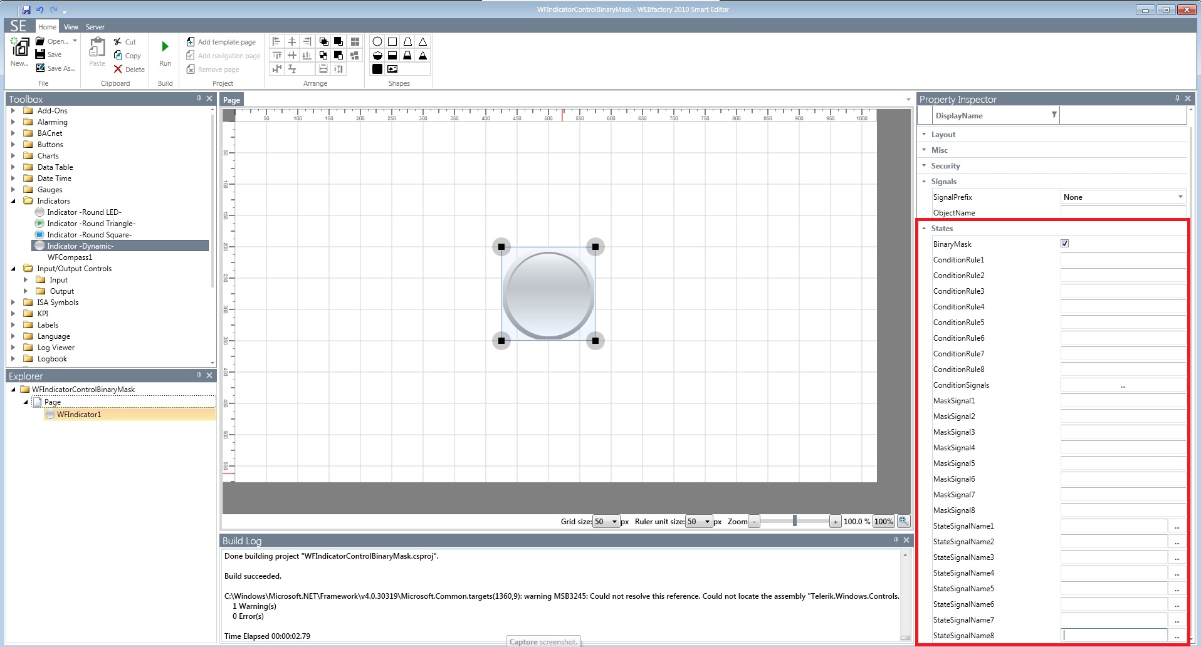This screenshot has width=1201, height=647.
Task: Expand the Layout property section
Action: pos(924,135)
